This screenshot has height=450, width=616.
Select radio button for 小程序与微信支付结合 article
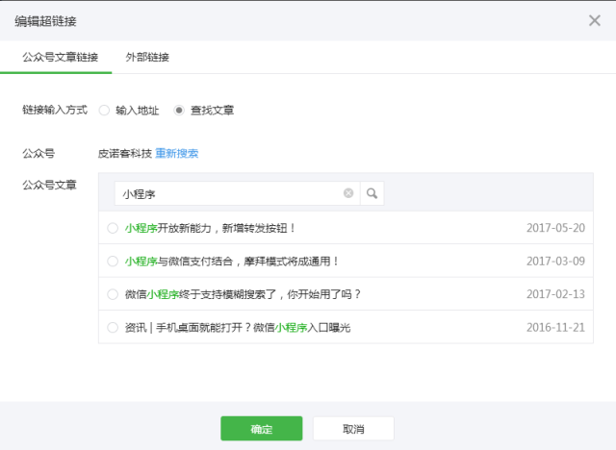(x=113, y=262)
